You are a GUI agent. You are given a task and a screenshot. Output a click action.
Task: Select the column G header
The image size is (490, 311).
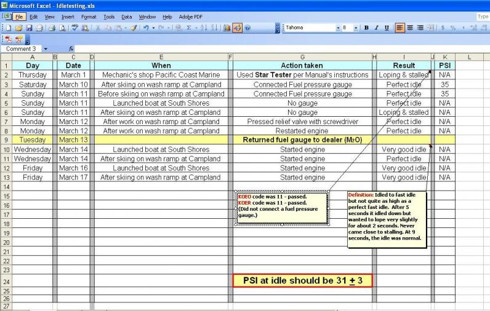pyautogui.click(x=302, y=57)
